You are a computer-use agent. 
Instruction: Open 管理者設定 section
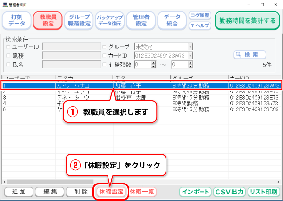140,21
